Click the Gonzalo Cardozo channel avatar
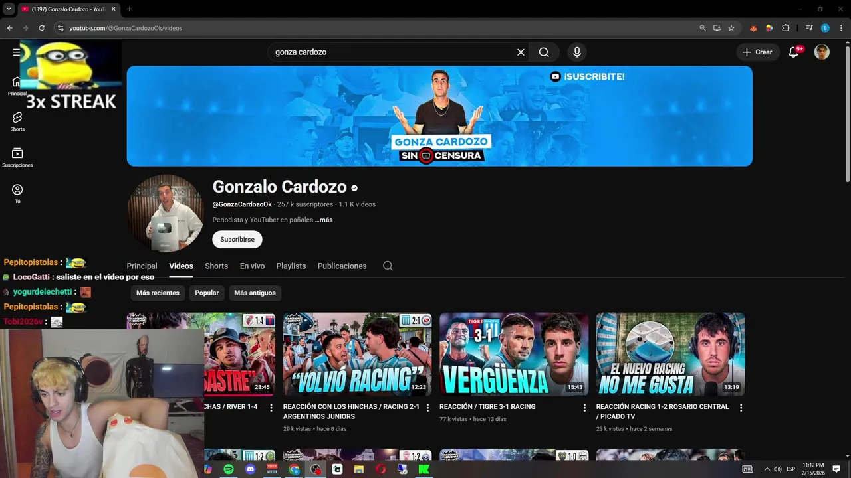The width and height of the screenshot is (851, 478). coord(166,213)
